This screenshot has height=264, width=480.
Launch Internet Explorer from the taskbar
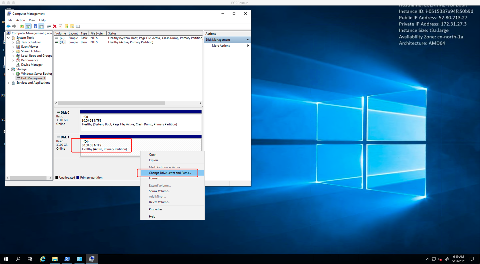point(43,259)
